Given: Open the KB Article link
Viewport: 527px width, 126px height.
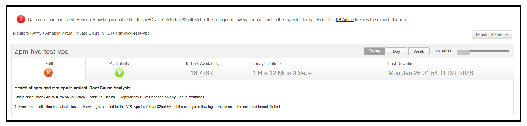Looking at the screenshot, I should (344, 20).
